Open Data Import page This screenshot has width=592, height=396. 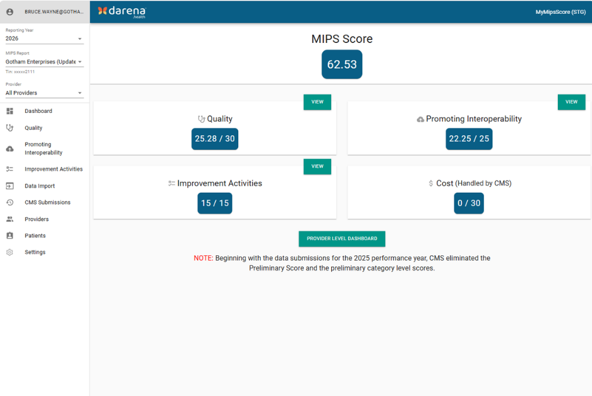click(x=45, y=186)
